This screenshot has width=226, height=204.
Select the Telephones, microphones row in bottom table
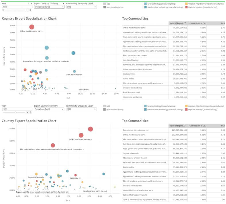pos(145,130)
